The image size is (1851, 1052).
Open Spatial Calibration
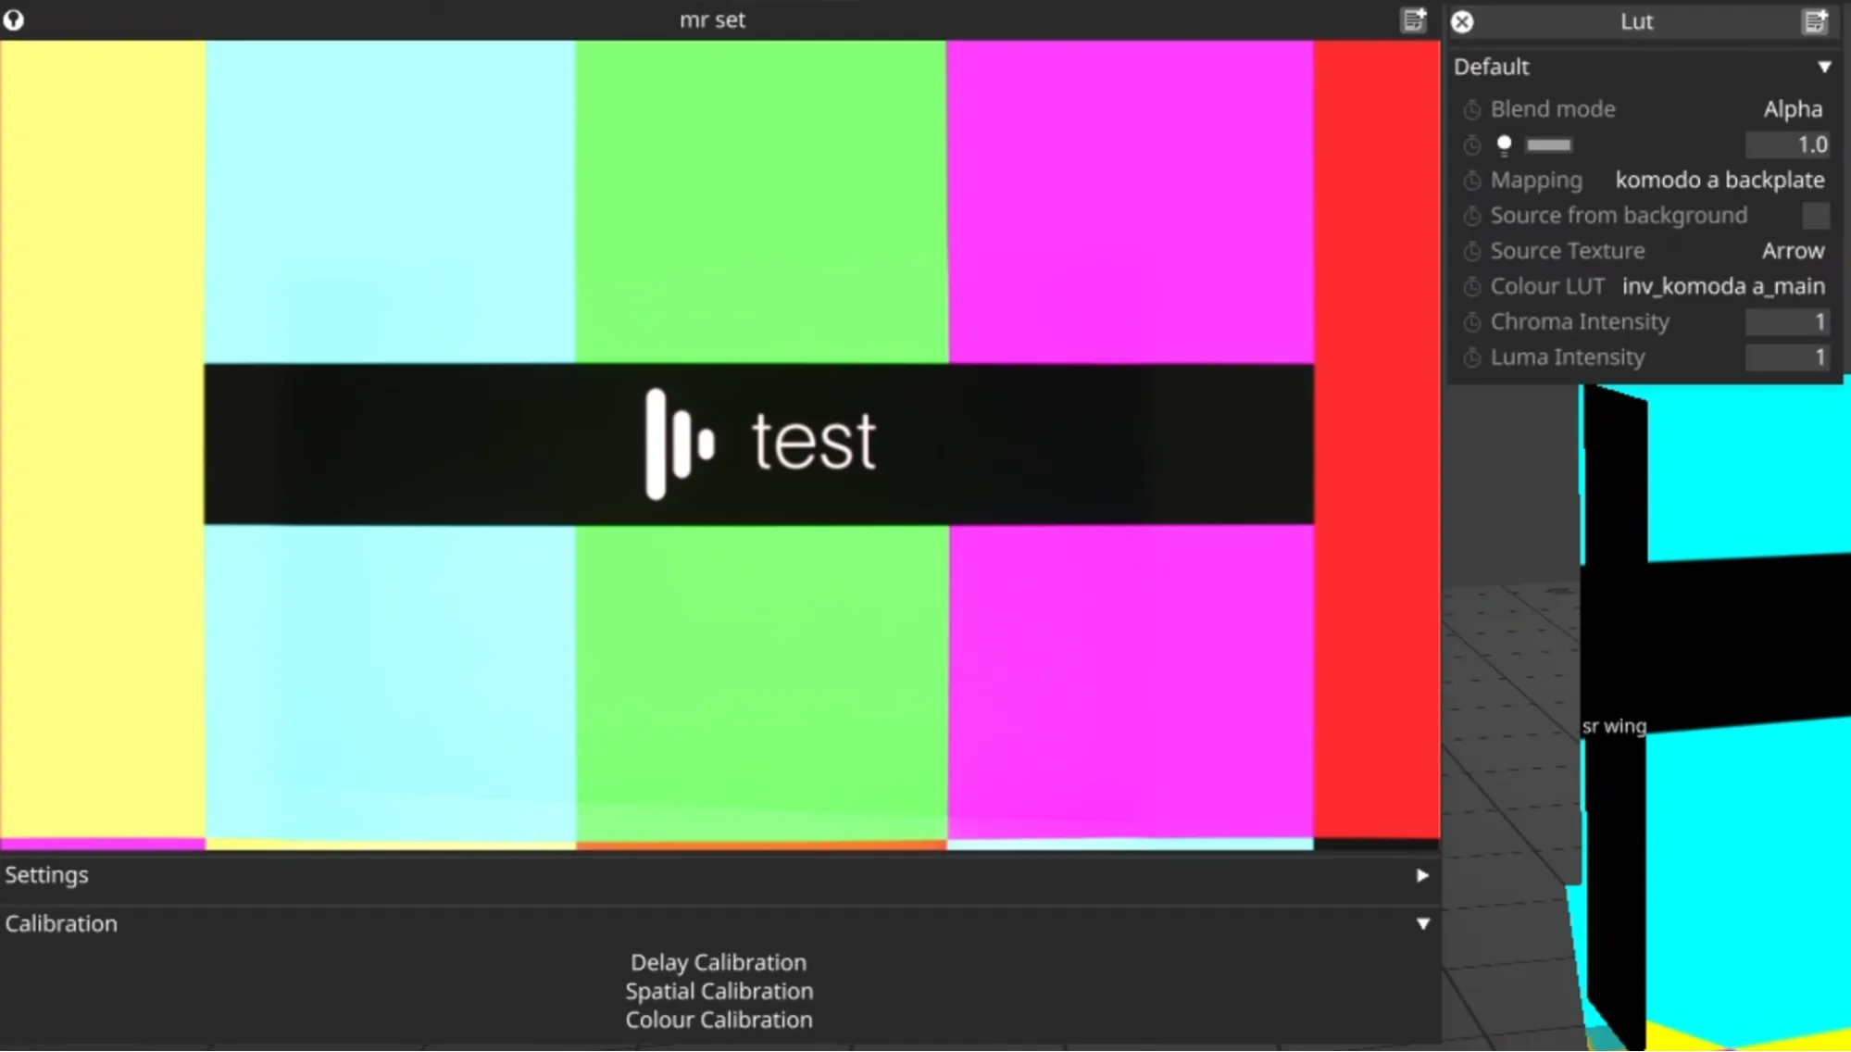pos(719,991)
